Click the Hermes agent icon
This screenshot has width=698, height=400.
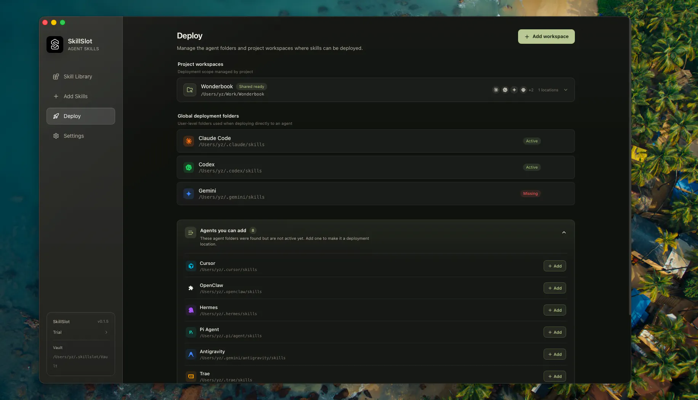[191, 310]
